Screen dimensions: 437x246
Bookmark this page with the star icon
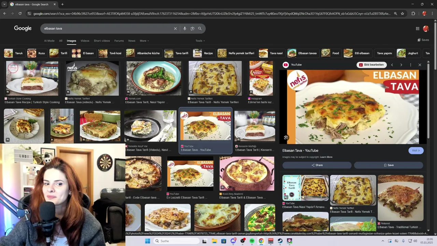(403, 14)
